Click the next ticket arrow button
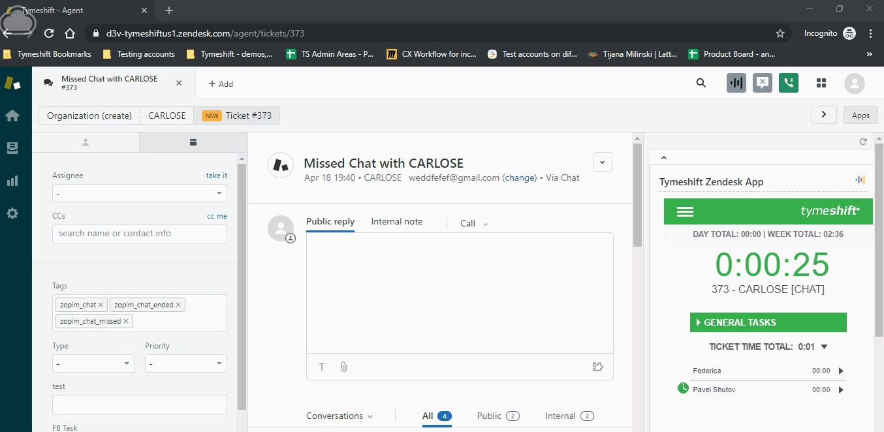The height and width of the screenshot is (432, 884). pyautogui.click(x=824, y=114)
